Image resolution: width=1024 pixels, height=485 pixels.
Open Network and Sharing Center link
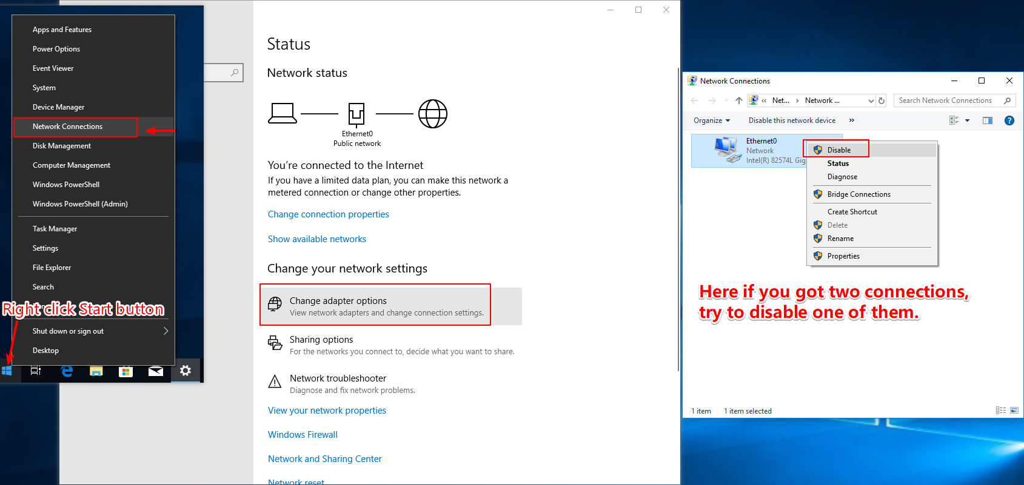click(x=325, y=459)
